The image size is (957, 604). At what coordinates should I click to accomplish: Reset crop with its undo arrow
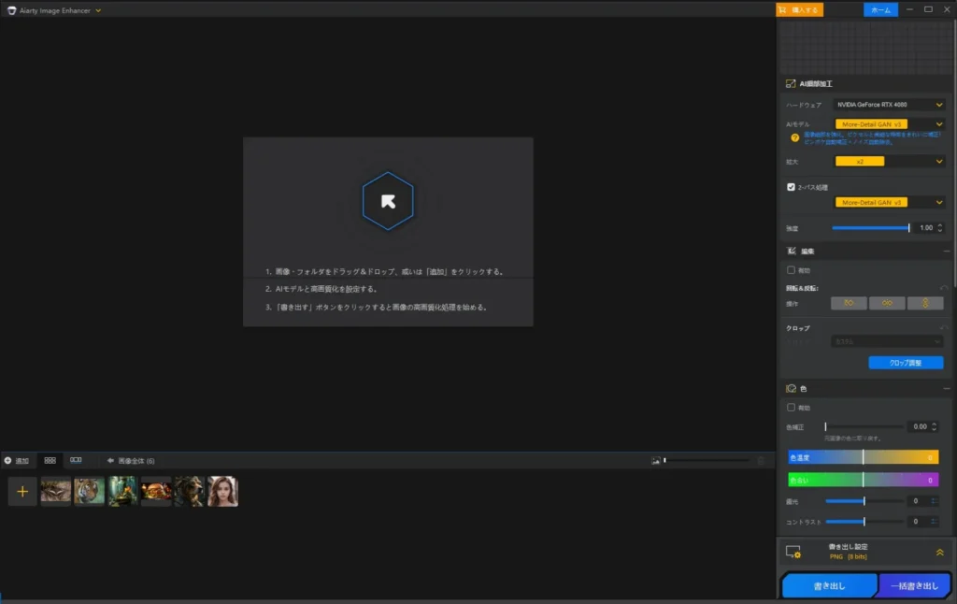[x=944, y=328]
